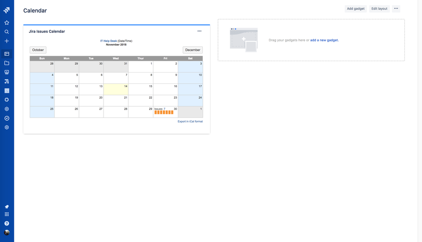
Task: Select calendar day 5
Action: pos(67,78)
